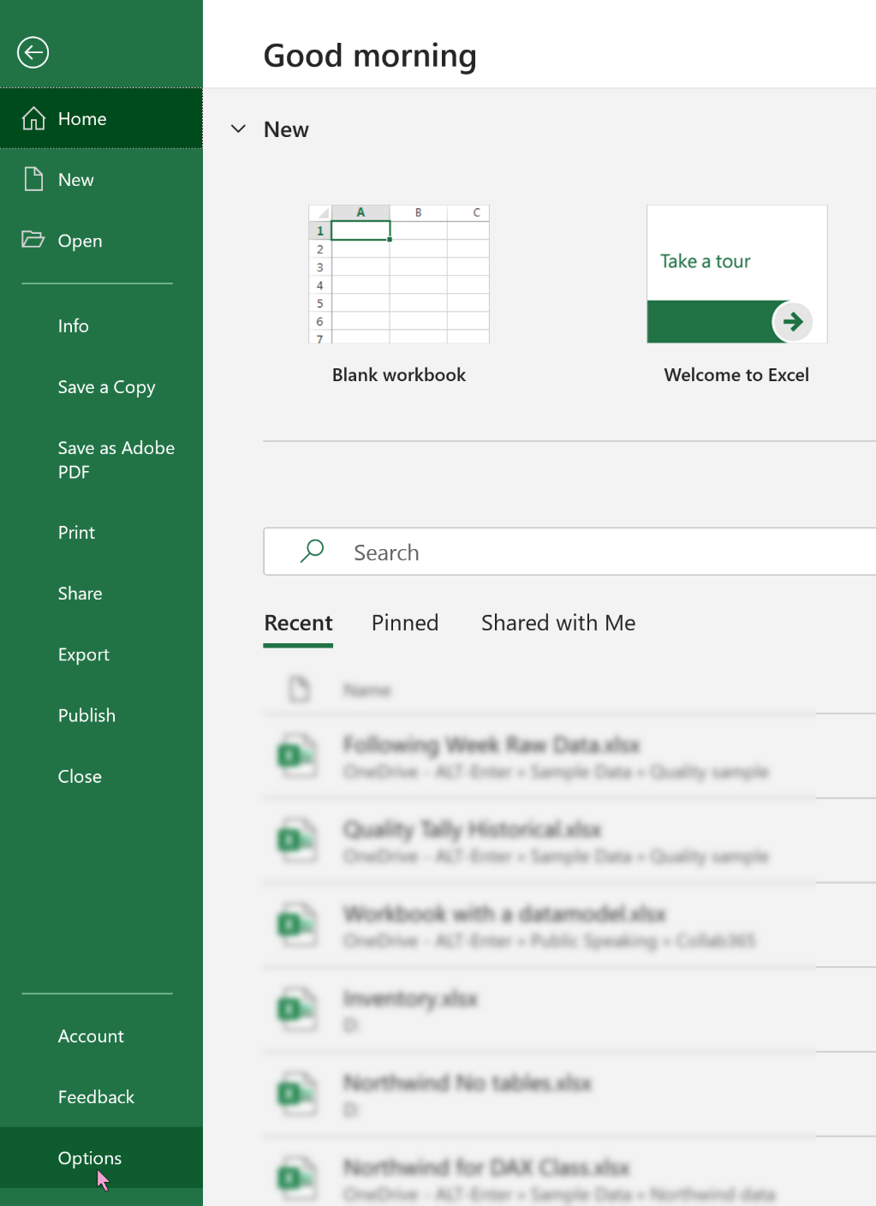Image resolution: width=876 pixels, height=1206 pixels.
Task: Click Excel icon of Following Week Raw Data.xlsx
Action: click(297, 755)
